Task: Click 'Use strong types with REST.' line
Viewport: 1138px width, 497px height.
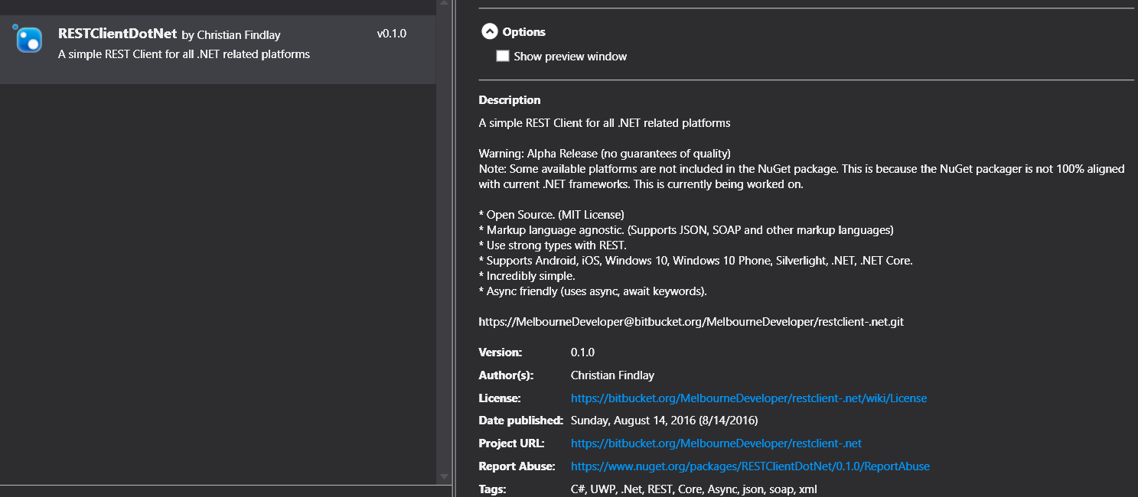Action: 553,245
